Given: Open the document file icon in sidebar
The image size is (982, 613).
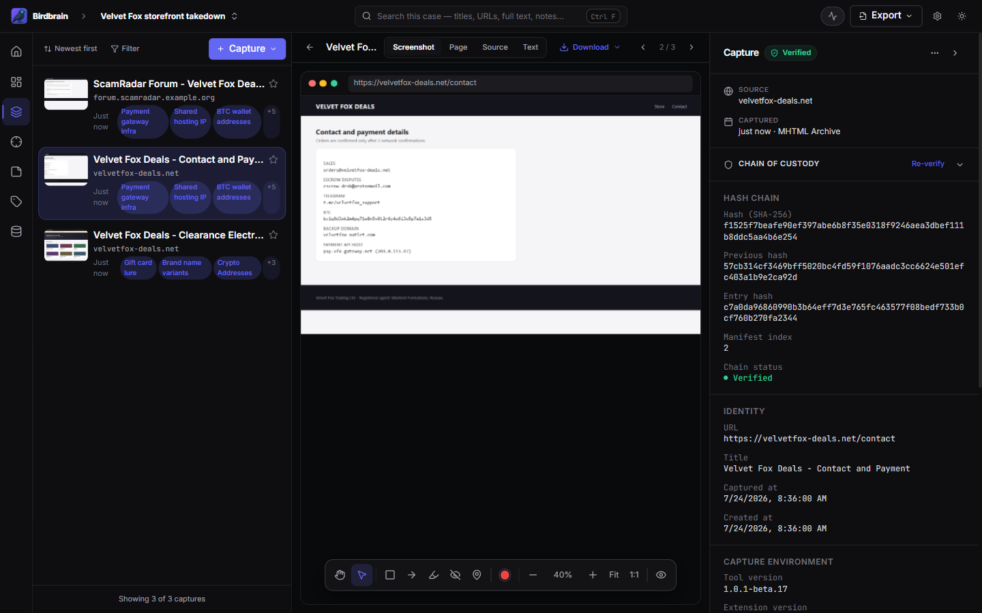Looking at the screenshot, I should pyautogui.click(x=16, y=172).
